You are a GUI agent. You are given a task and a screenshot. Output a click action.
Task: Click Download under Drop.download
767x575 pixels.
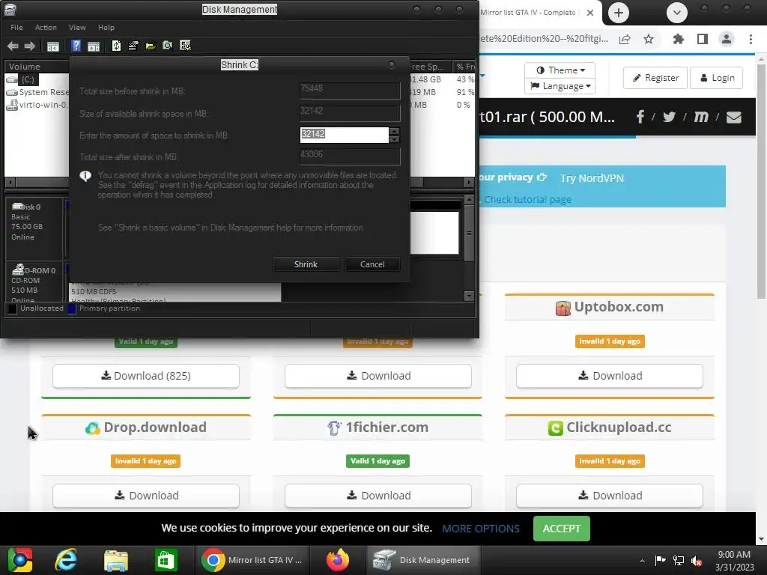click(146, 496)
